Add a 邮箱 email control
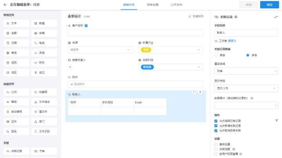 44,33
